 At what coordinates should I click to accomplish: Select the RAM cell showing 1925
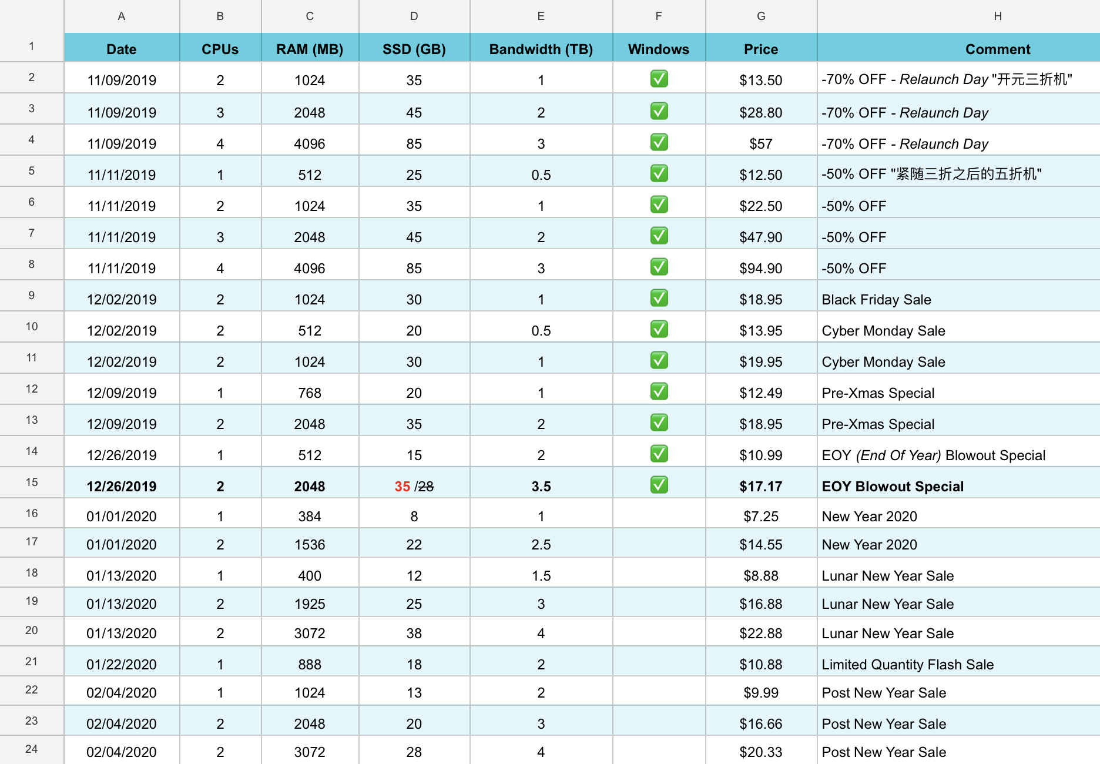click(x=310, y=602)
